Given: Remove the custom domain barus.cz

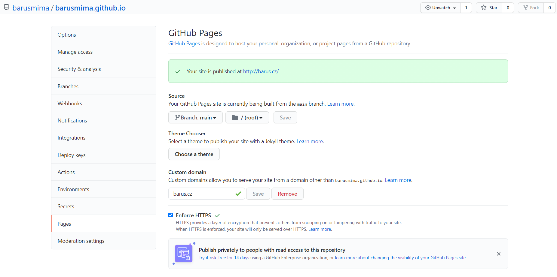Looking at the screenshot, I should (287, 194).
